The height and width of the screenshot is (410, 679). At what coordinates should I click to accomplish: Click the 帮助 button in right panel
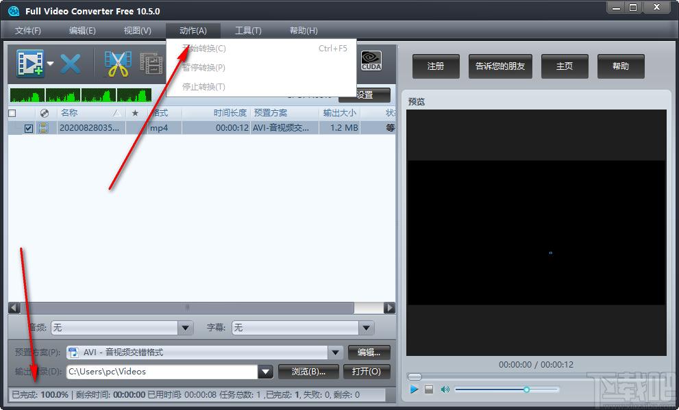pos(621,66)
